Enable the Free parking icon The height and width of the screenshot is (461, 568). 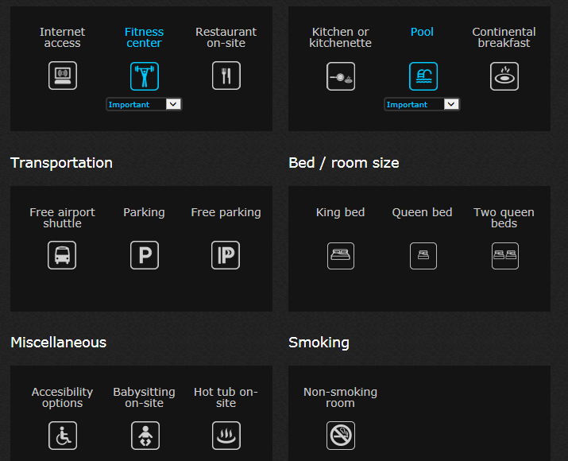tap(226, 255)
